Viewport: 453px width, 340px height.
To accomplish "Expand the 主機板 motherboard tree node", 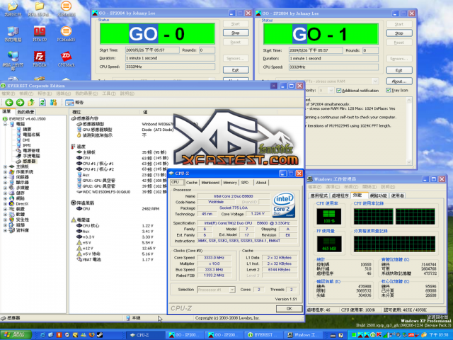I will 5,166.
